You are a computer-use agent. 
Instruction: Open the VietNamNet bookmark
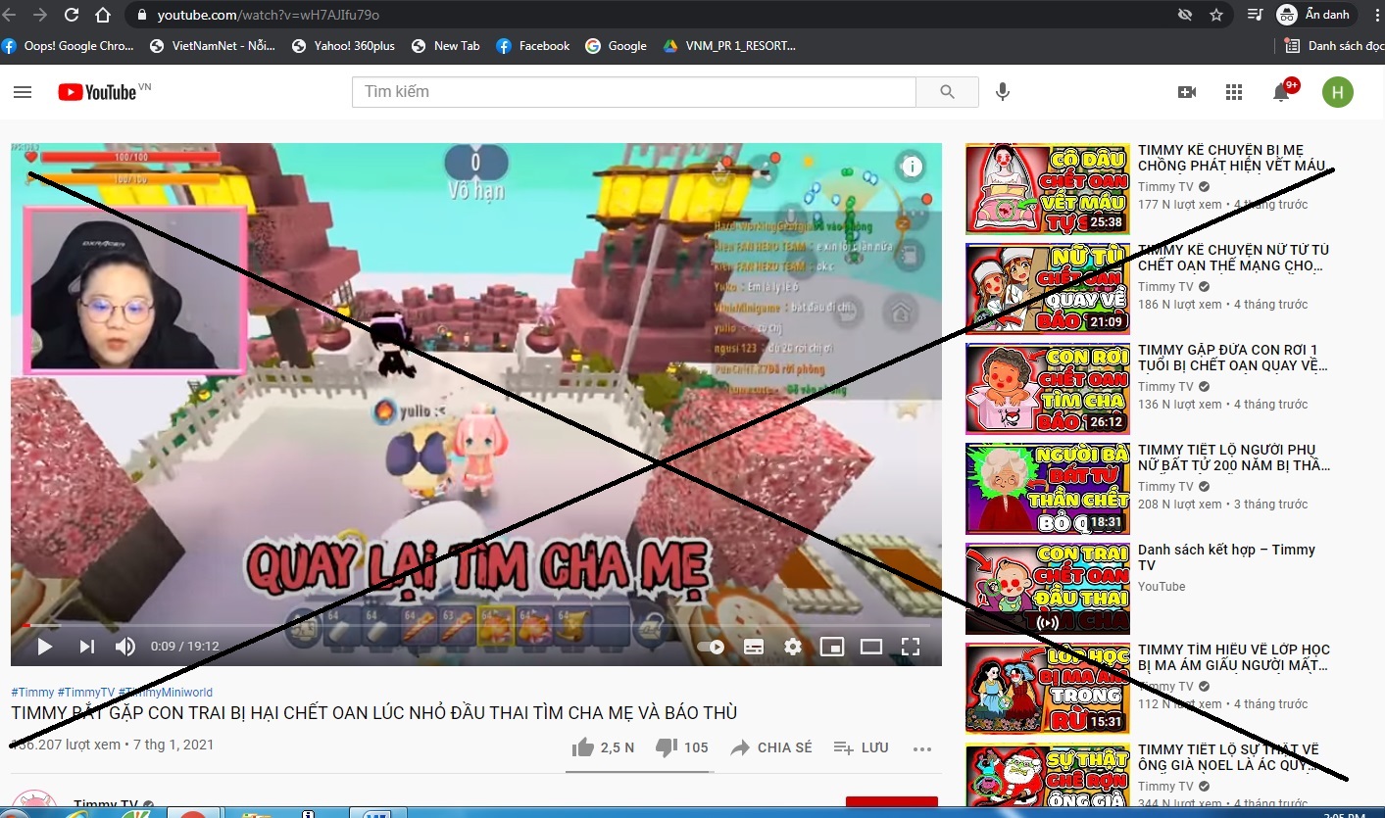pyautogui.click(x=213, y=46)
